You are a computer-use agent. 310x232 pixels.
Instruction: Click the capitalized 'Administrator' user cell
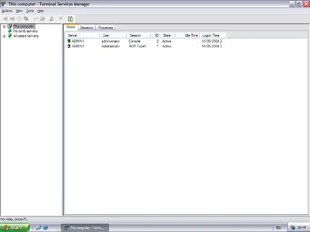pyautogui.click(x=111, y=46)
